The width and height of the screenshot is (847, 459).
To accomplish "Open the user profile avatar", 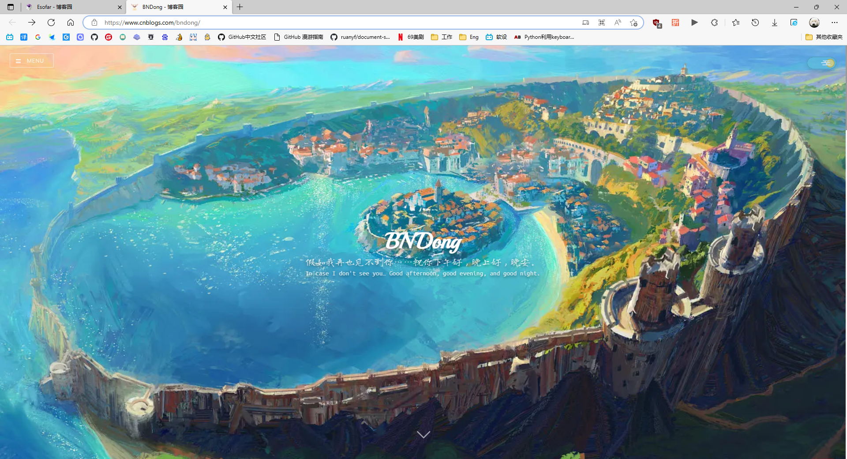I will coord(814,23).
